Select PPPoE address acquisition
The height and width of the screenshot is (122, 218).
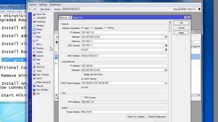pos(106,28)
